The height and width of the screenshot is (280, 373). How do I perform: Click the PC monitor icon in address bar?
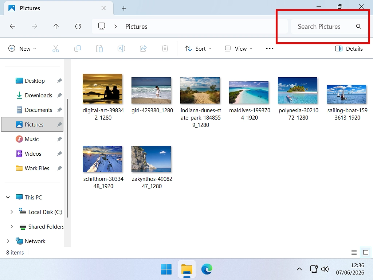(x=102, y=26)
